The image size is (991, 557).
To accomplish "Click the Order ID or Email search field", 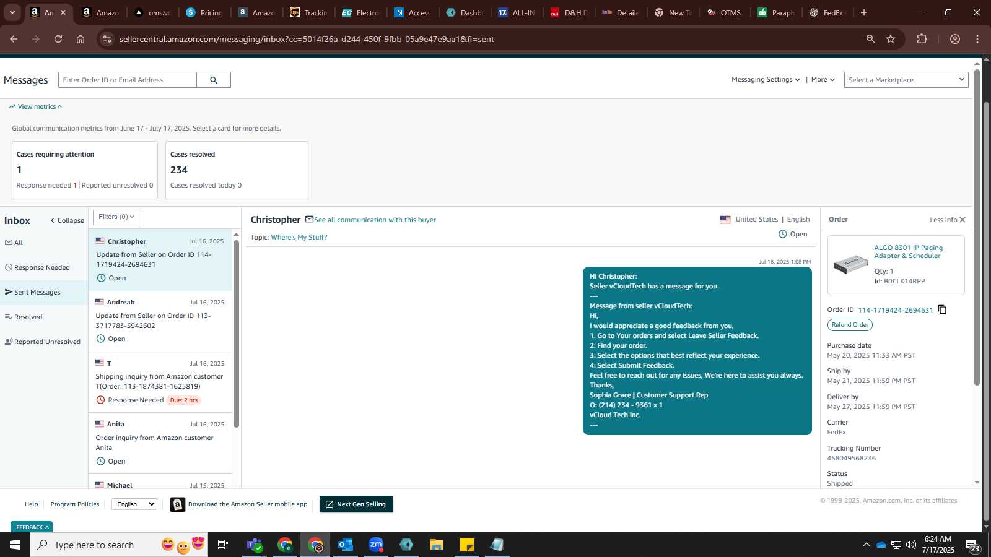I will [128, 80].
